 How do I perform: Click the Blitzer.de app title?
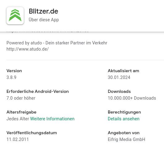(x=44, y=11)
